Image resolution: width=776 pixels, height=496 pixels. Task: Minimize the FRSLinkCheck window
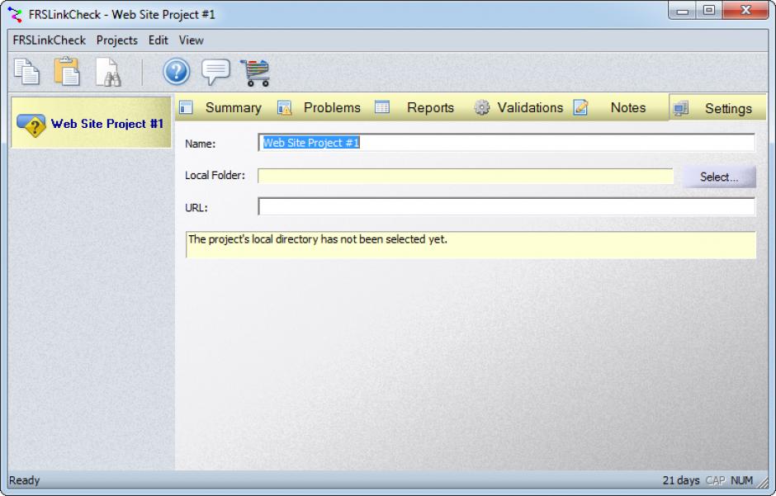coord(683,11)
